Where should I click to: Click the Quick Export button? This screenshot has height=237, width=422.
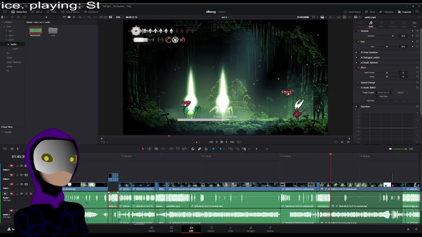352,12
